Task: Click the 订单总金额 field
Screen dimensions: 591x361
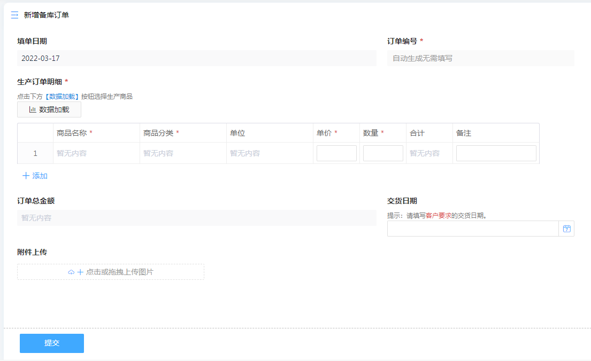Action: click(x=196, y=218)
